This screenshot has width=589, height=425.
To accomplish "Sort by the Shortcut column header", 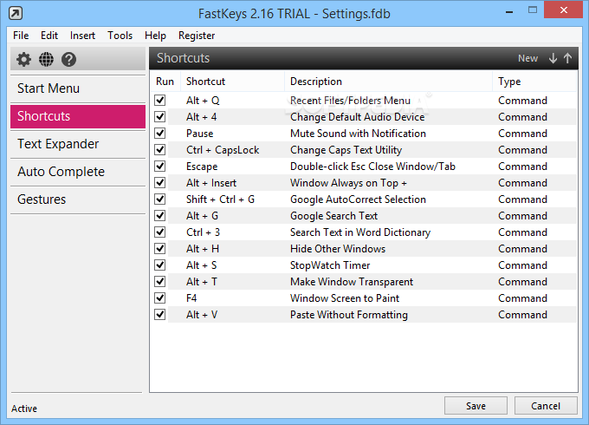I will point(232,82).
